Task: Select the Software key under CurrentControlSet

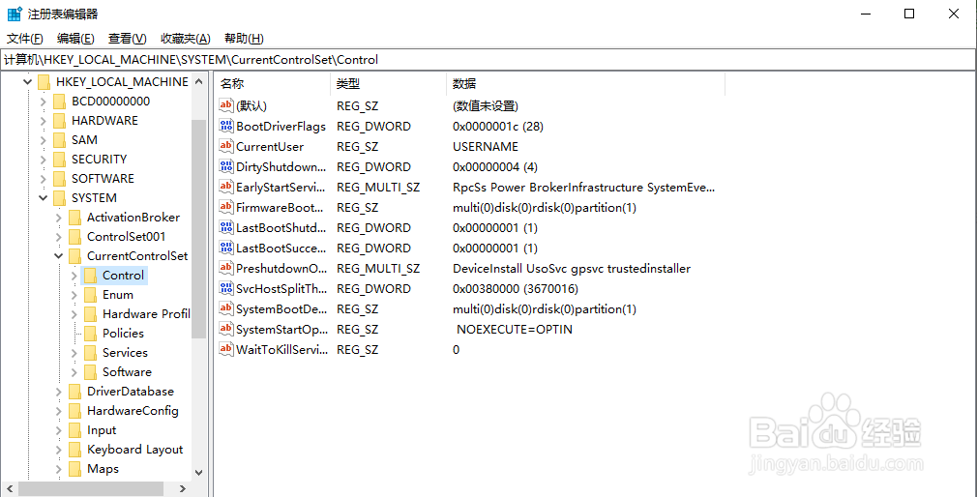Action: coord(127,372)
